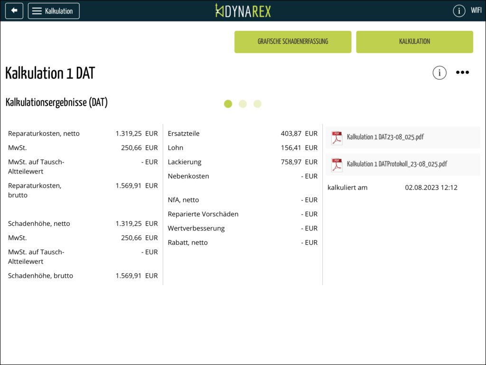Select the Lackierung amount 758,97 EUR
Screen dimensions: 486x365
pyautogui.click(x=299, y=162)
